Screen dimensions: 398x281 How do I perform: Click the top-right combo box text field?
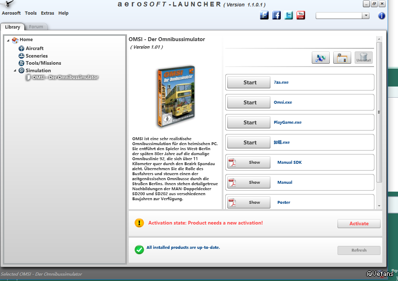pos(339,15)
